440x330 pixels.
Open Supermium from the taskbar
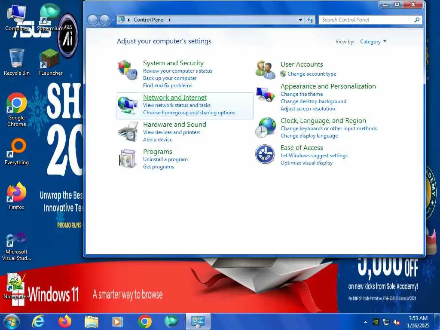click(x=171, y=321)
